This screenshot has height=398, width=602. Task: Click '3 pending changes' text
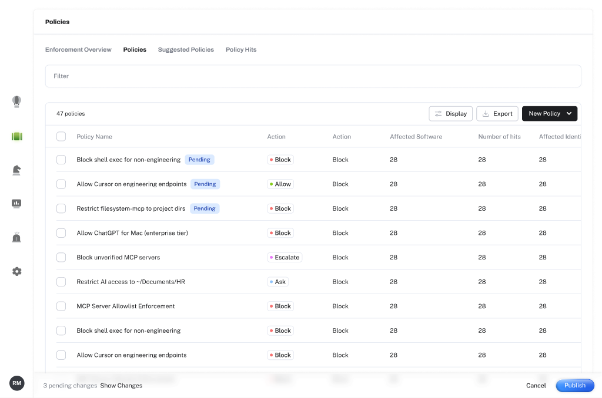(x=70, y=385)
